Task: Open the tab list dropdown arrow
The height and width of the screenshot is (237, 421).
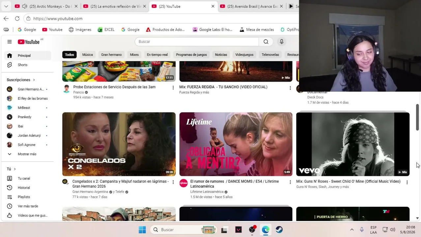Action: (6, 6)
